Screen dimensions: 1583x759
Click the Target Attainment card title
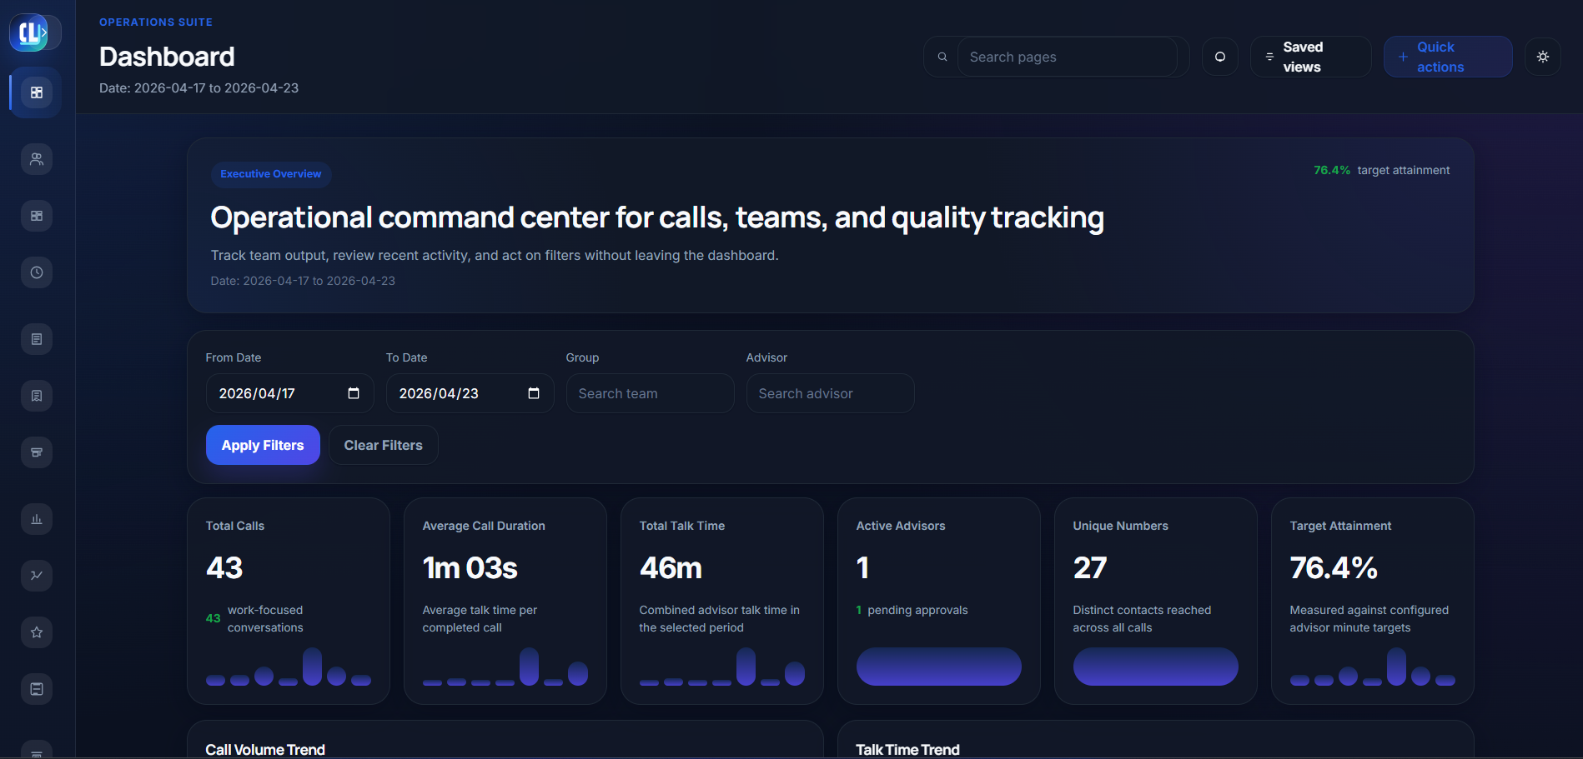(1340, 526)
